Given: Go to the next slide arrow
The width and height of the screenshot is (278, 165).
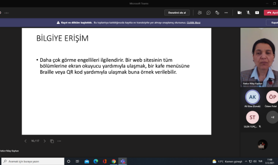Looking at the screenshot, I should 45,141.
